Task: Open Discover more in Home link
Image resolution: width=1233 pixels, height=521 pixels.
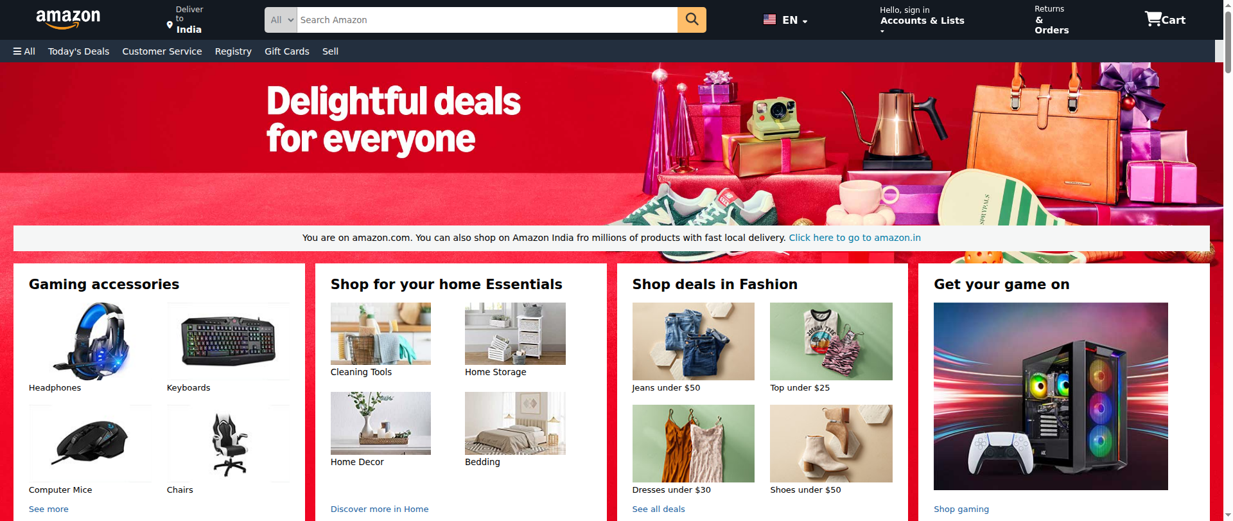Action: coord(380,509)
